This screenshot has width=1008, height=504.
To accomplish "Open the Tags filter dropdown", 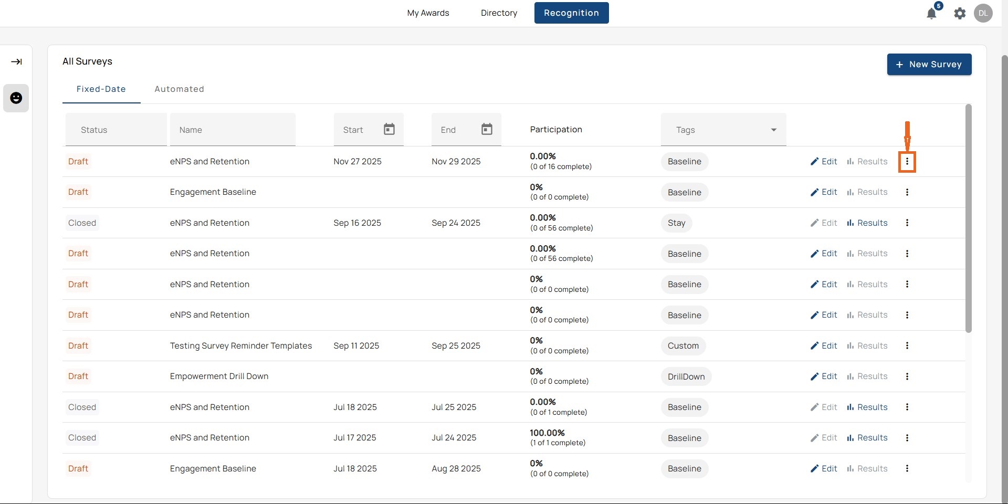I will click(x=723, y=130).
